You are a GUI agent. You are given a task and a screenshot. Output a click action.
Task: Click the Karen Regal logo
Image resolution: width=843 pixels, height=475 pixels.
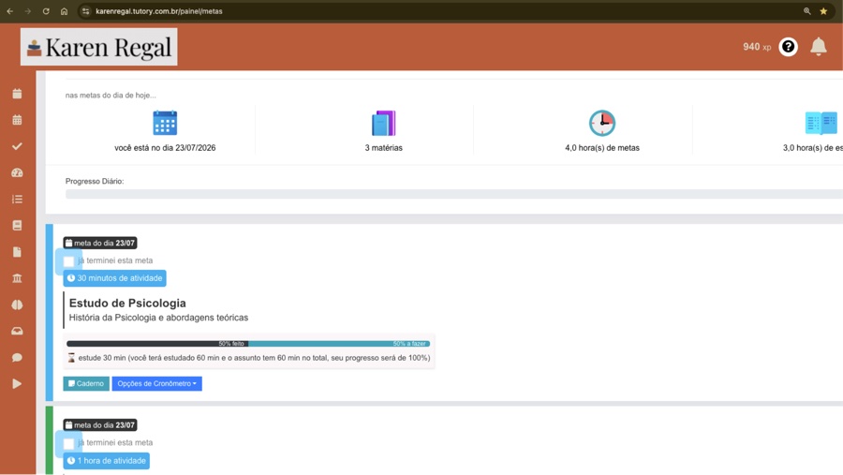coord(99,47)
